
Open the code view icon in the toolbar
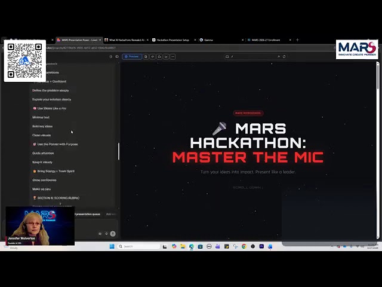point(153,57)
